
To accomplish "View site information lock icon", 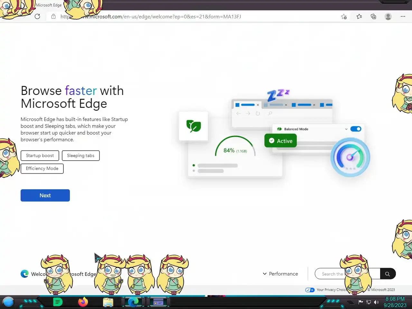I will point(53,16).
